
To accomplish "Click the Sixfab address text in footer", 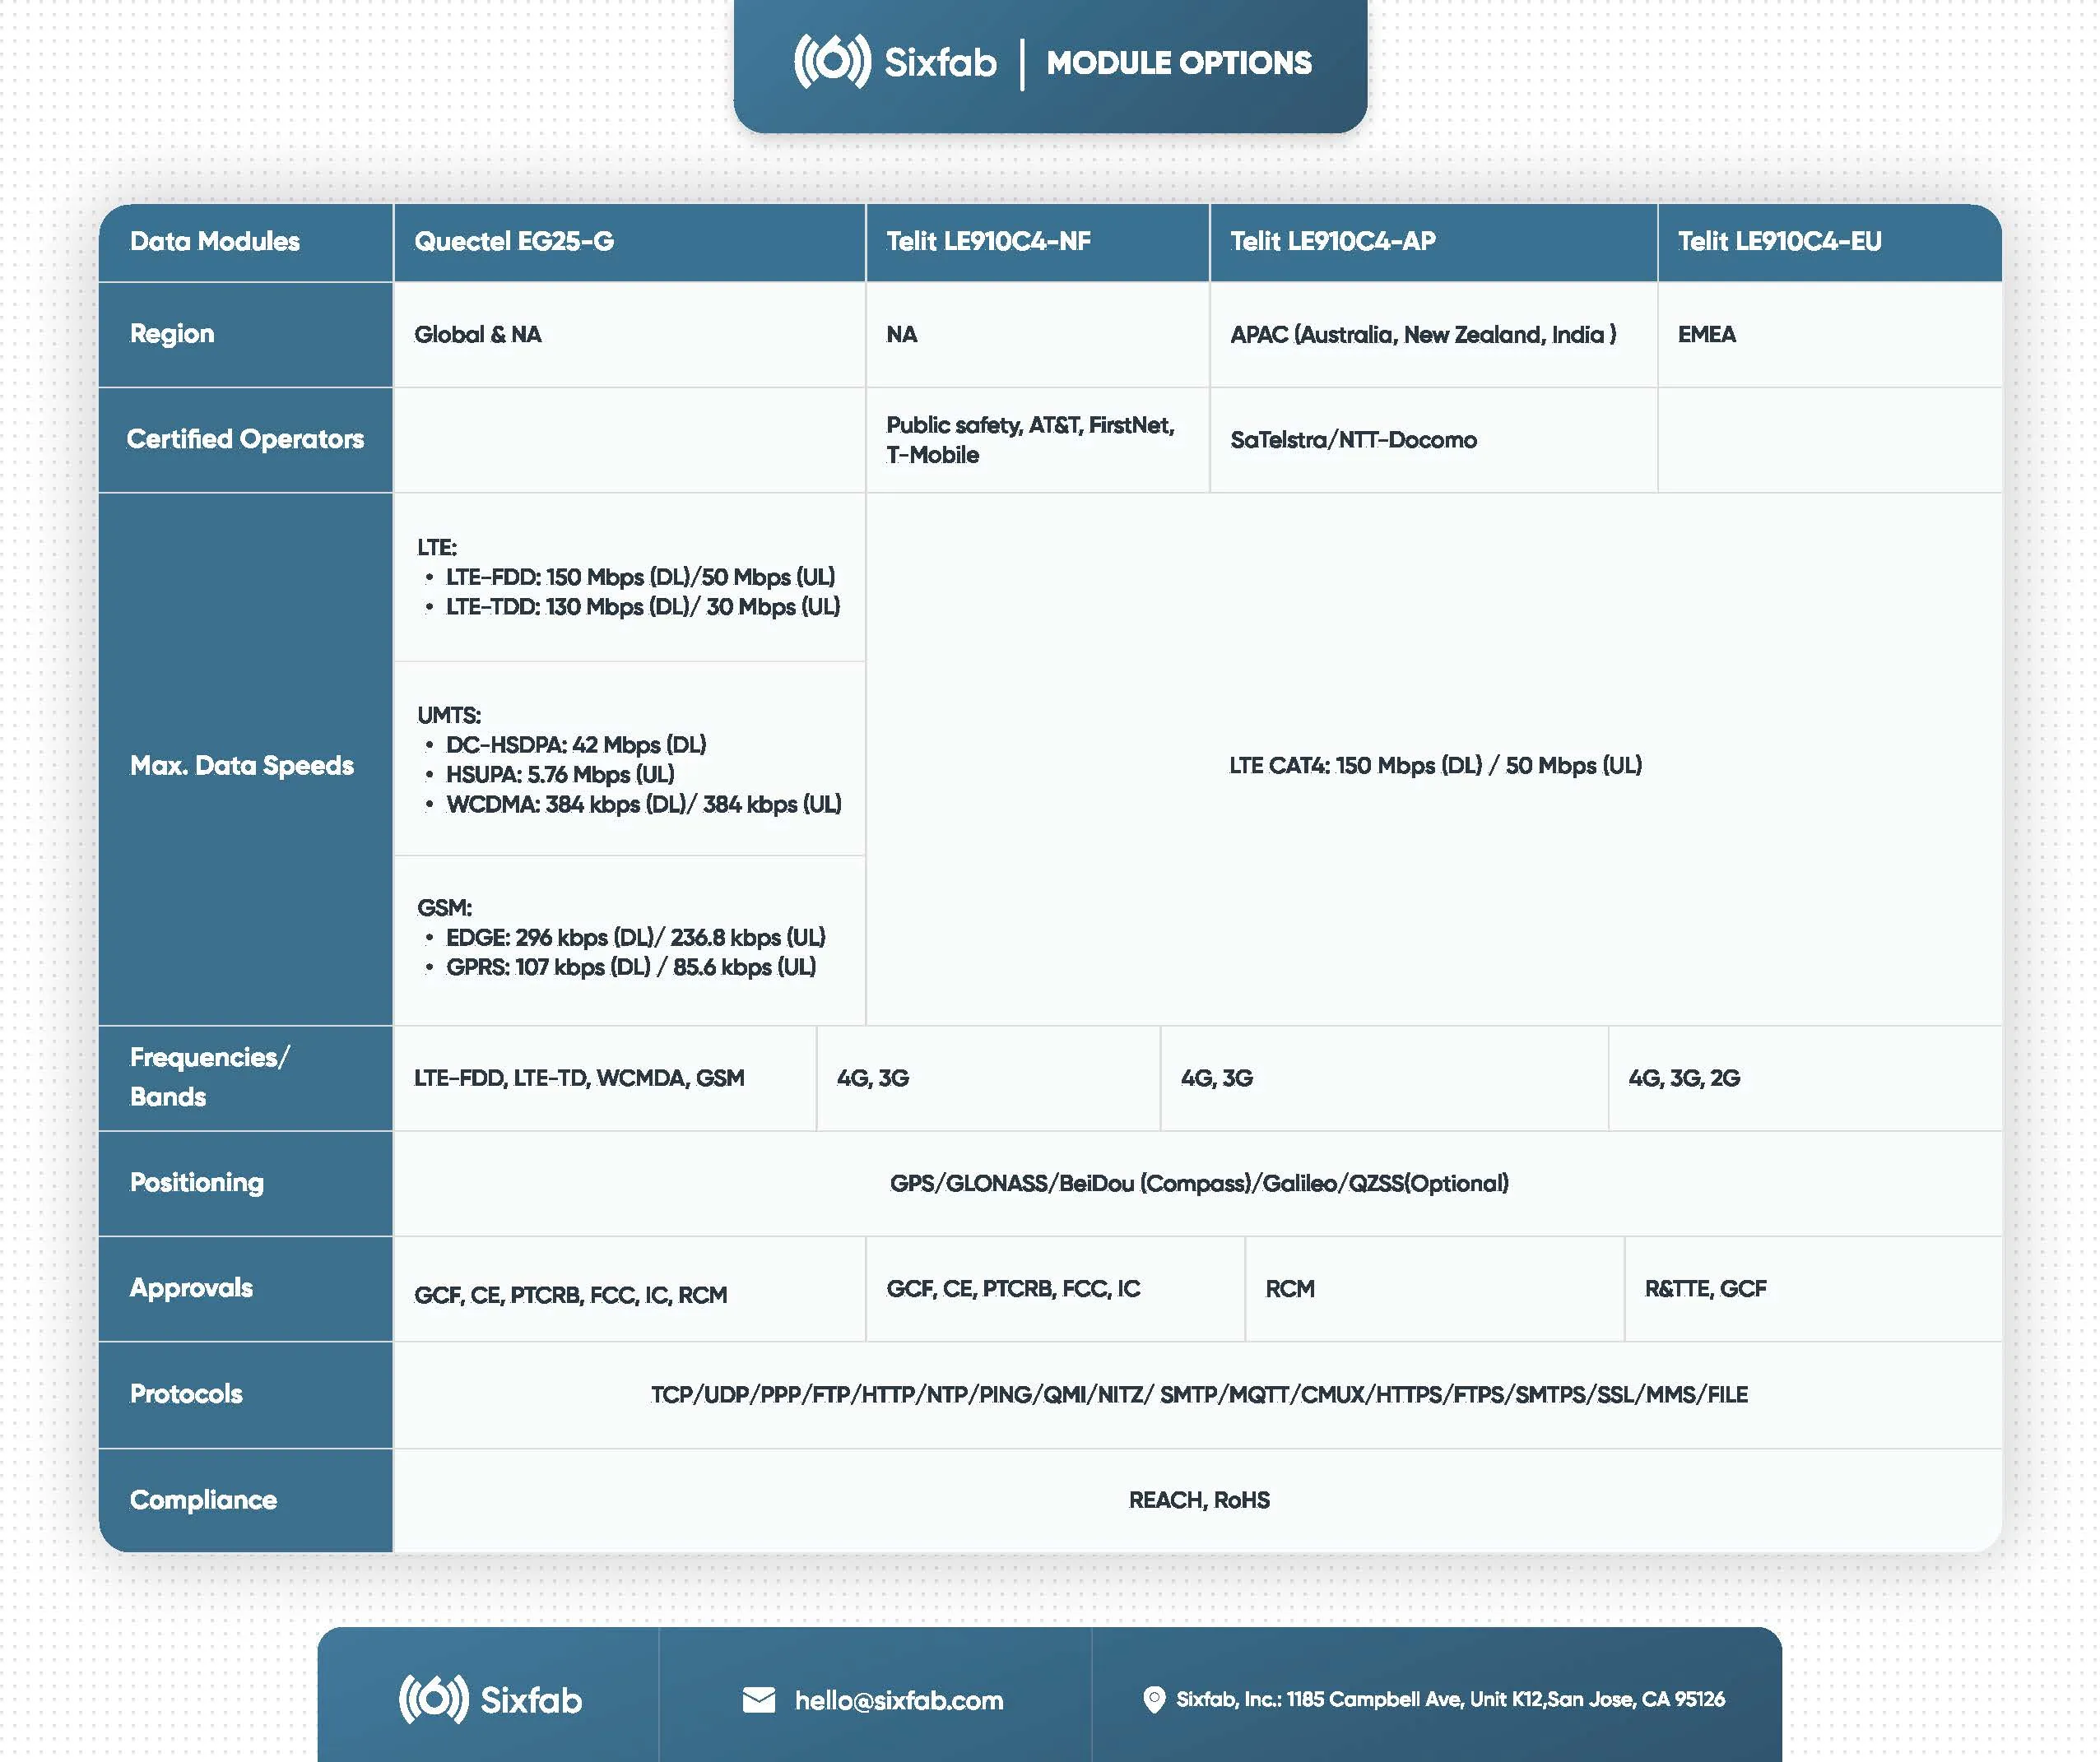I will [x=1450, y=1699].
